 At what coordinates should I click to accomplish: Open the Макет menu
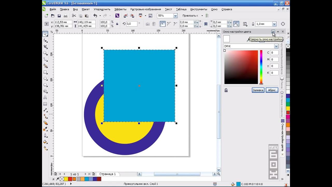86,9
